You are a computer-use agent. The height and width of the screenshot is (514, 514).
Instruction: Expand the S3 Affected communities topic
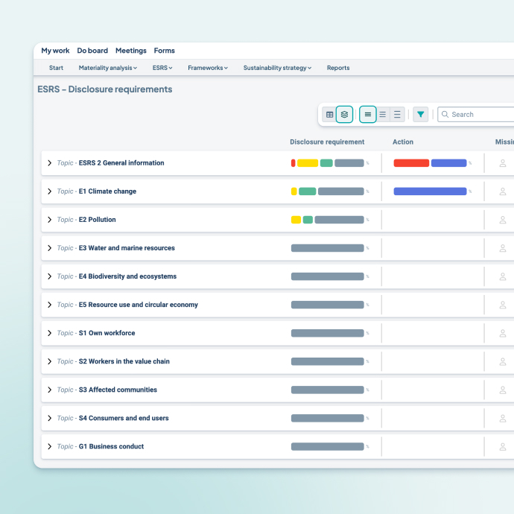tap(50, 390)
